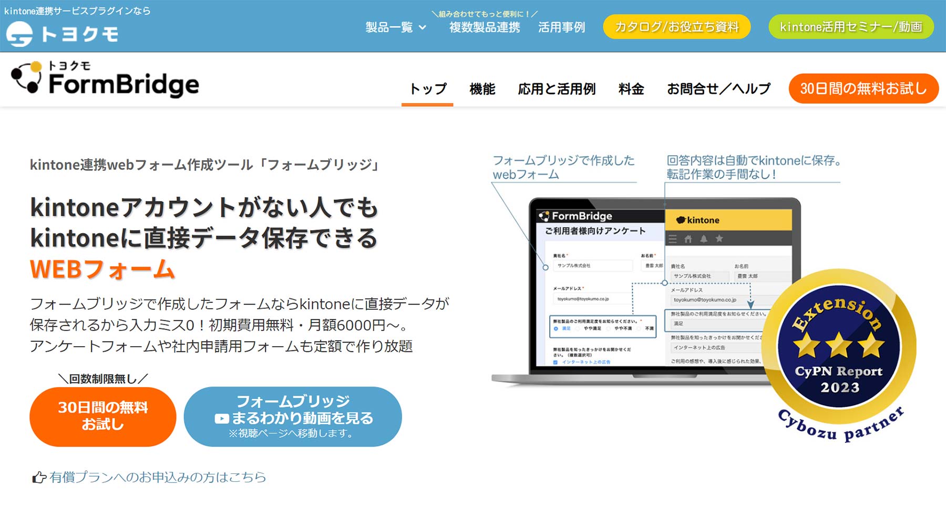Select the お問合せ/ヘルプ tab

click(x=718, y=89)
